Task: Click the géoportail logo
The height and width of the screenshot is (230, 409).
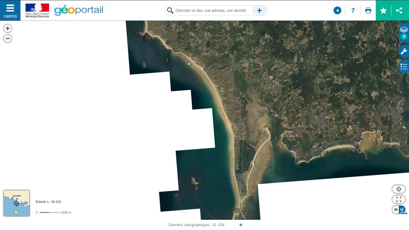Action: [79, 11]
